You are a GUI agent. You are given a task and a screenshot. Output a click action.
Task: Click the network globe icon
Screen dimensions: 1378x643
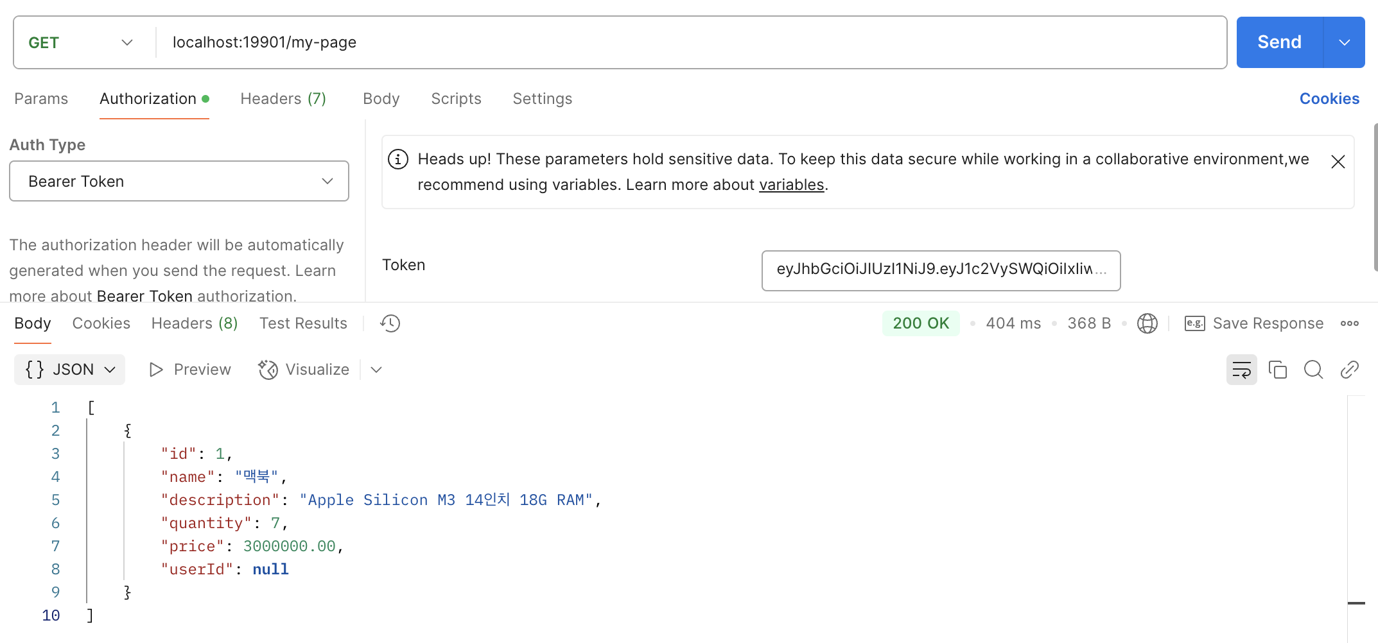point(1147,323)
